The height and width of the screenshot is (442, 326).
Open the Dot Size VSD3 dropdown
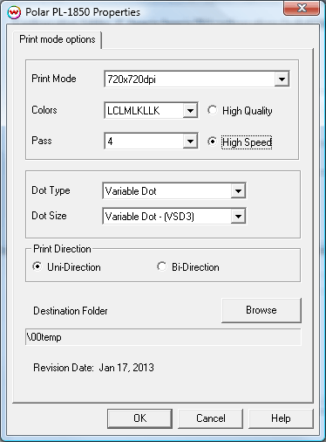tap(174, 216)
